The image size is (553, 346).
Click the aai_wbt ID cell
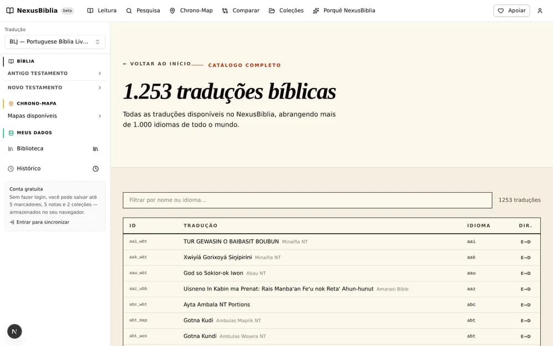[138, 241]
